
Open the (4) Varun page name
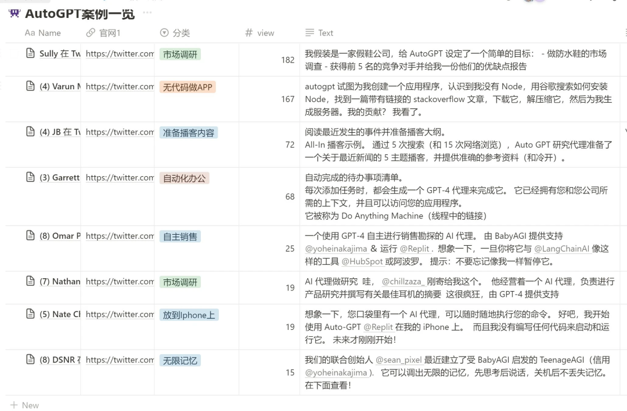point(60,86)
